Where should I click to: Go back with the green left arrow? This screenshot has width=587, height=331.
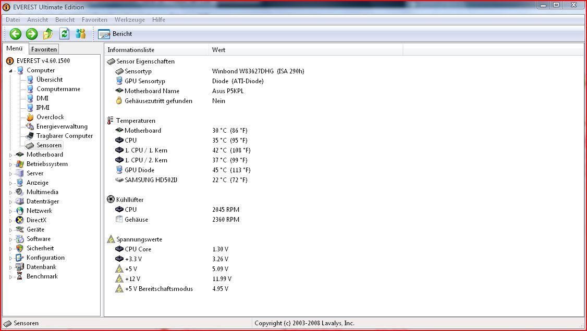click(x=15, y=34)
